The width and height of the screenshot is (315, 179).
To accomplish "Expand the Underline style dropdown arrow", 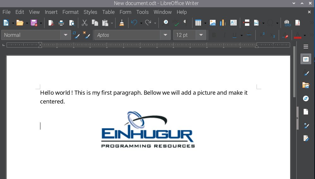I will click(241, 36).
